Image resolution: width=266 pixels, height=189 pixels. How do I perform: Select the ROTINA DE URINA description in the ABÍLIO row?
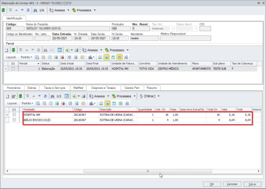tap(118, 120)
